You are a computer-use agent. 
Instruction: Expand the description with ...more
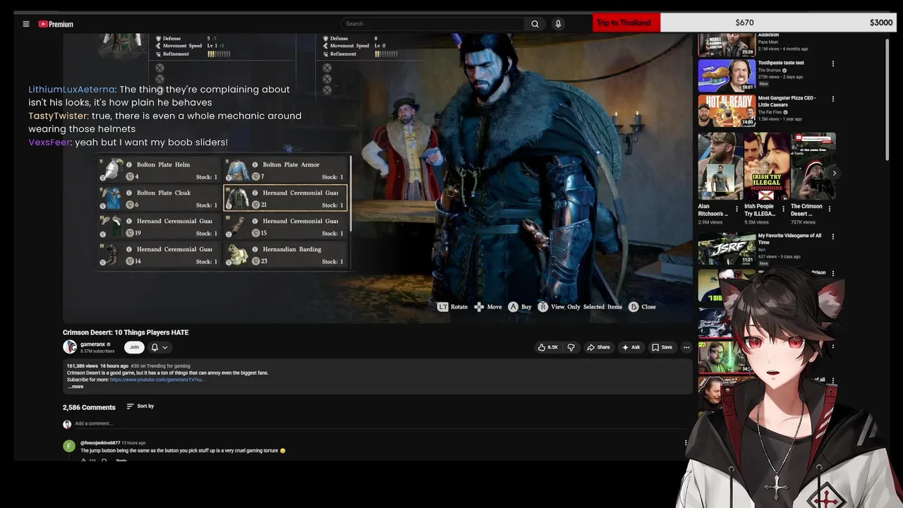pos(75,387)
